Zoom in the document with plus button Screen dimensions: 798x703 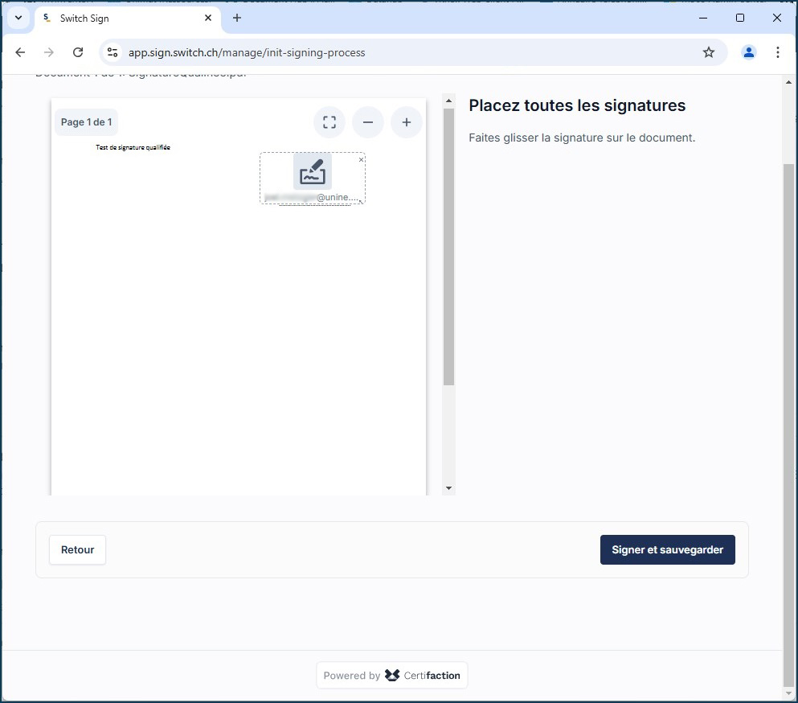(407, 122)
